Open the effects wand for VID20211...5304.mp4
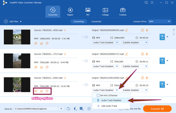Screen dimensions: 176x113 coord(36,91)
